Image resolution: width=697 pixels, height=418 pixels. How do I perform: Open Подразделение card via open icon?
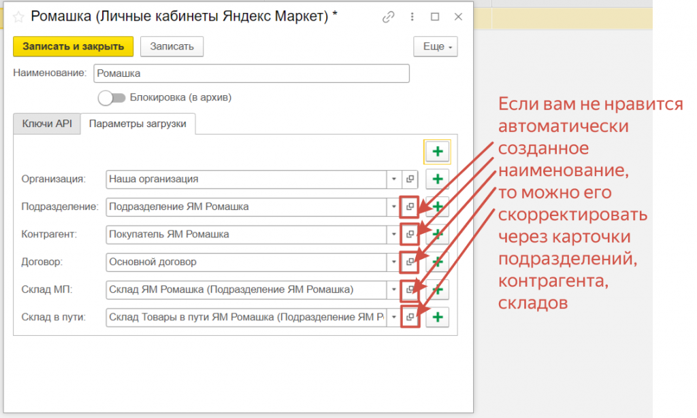[x=410, y=207]
